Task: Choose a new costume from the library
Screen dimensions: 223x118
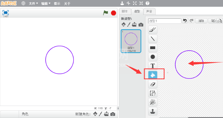Action: tap(124, 24)
